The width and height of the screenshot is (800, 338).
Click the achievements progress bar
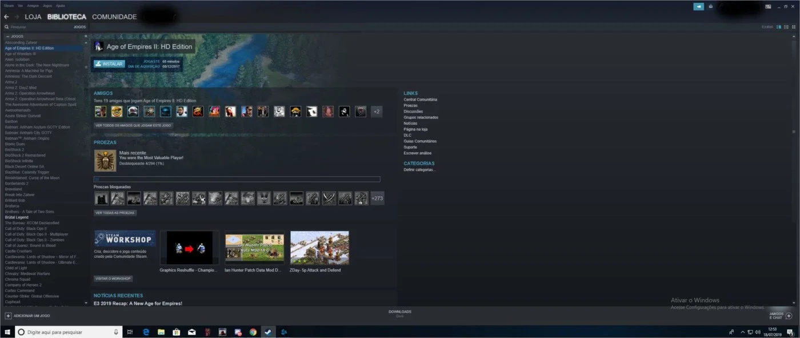(237, 179)
